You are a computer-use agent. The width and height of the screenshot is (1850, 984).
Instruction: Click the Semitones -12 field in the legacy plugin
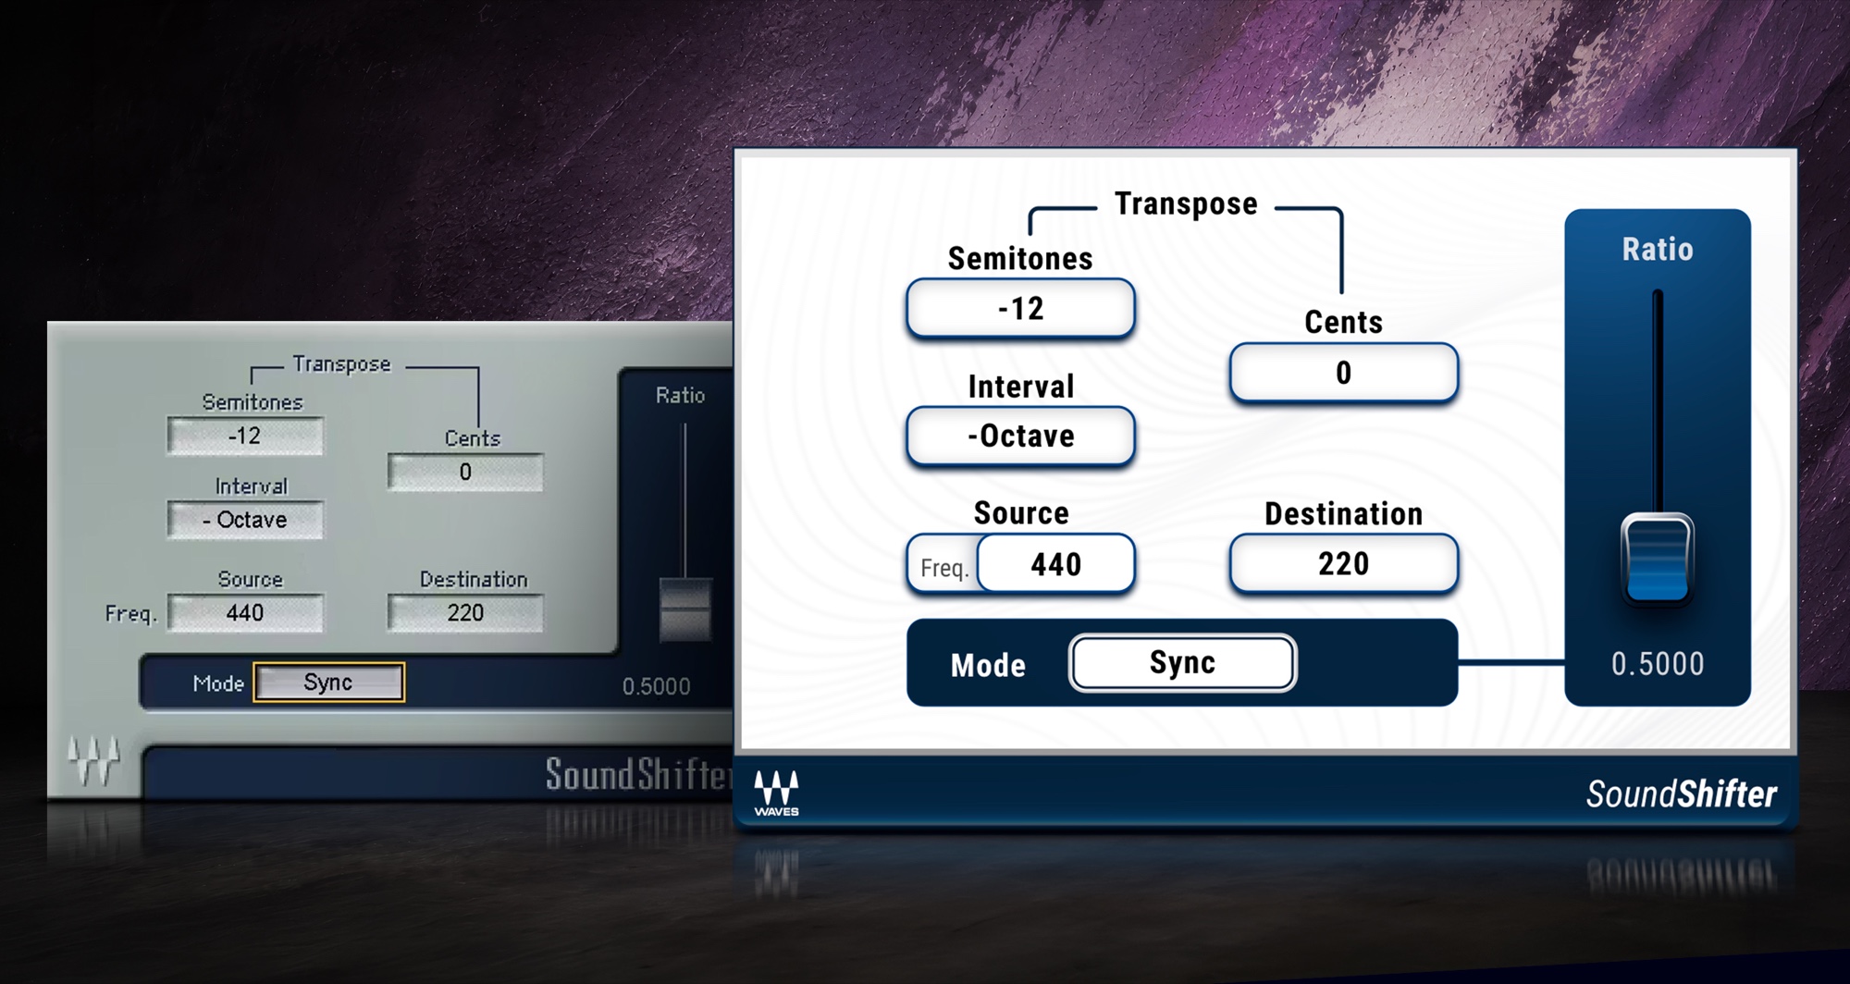[x=245, y=436]
